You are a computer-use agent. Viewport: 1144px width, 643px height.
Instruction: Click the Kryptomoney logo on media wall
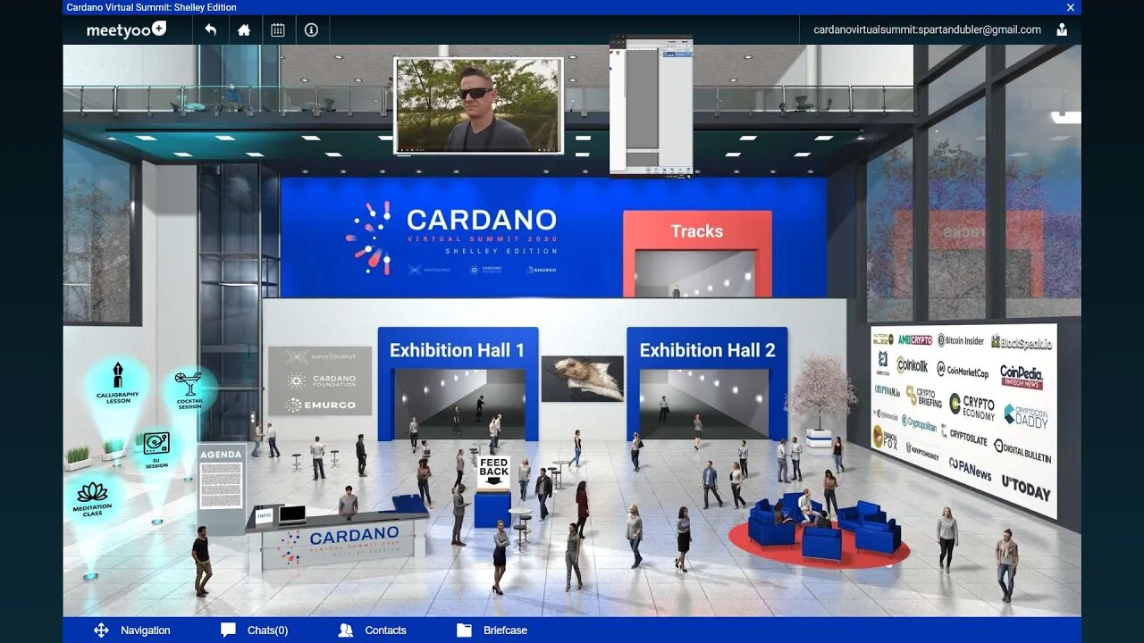pos(922,450)
